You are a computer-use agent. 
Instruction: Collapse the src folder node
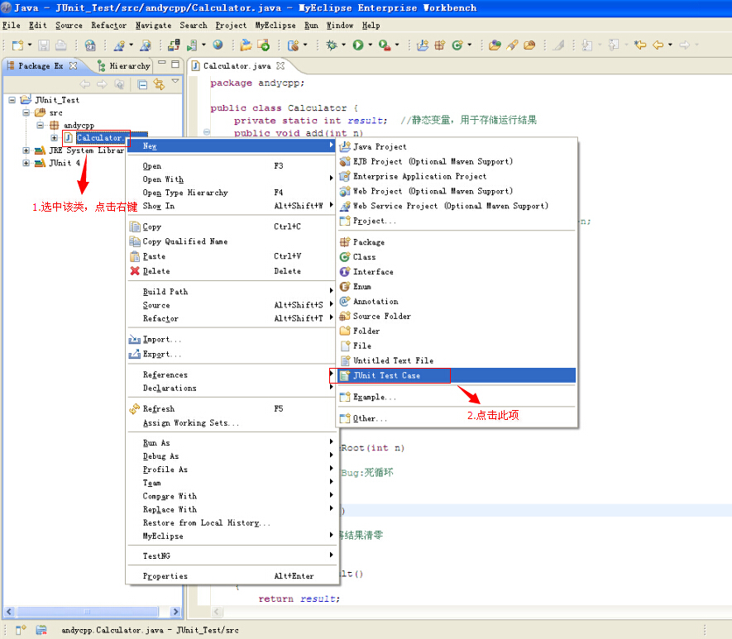click(26, 112)
